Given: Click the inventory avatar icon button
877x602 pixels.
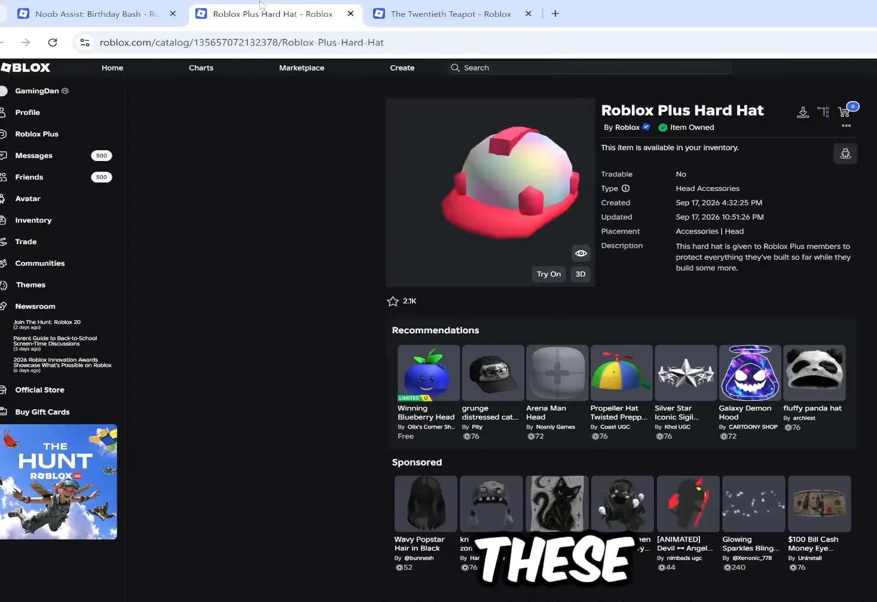Looking at the screenshot, I should coord(845,154).
